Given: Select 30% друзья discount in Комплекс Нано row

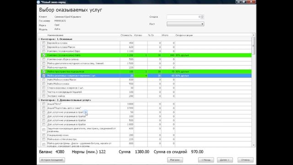Looking at the screenshot, I should tap(182, 55).
